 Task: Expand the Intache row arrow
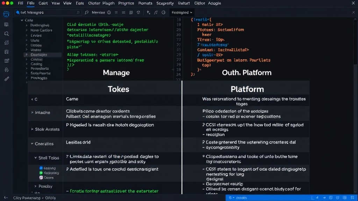(x=32, y=112)
